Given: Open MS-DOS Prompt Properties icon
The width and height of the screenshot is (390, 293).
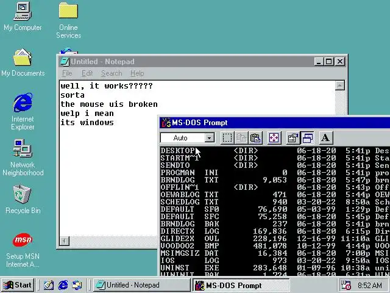Looking at the screenshot, I should (292, 138).
